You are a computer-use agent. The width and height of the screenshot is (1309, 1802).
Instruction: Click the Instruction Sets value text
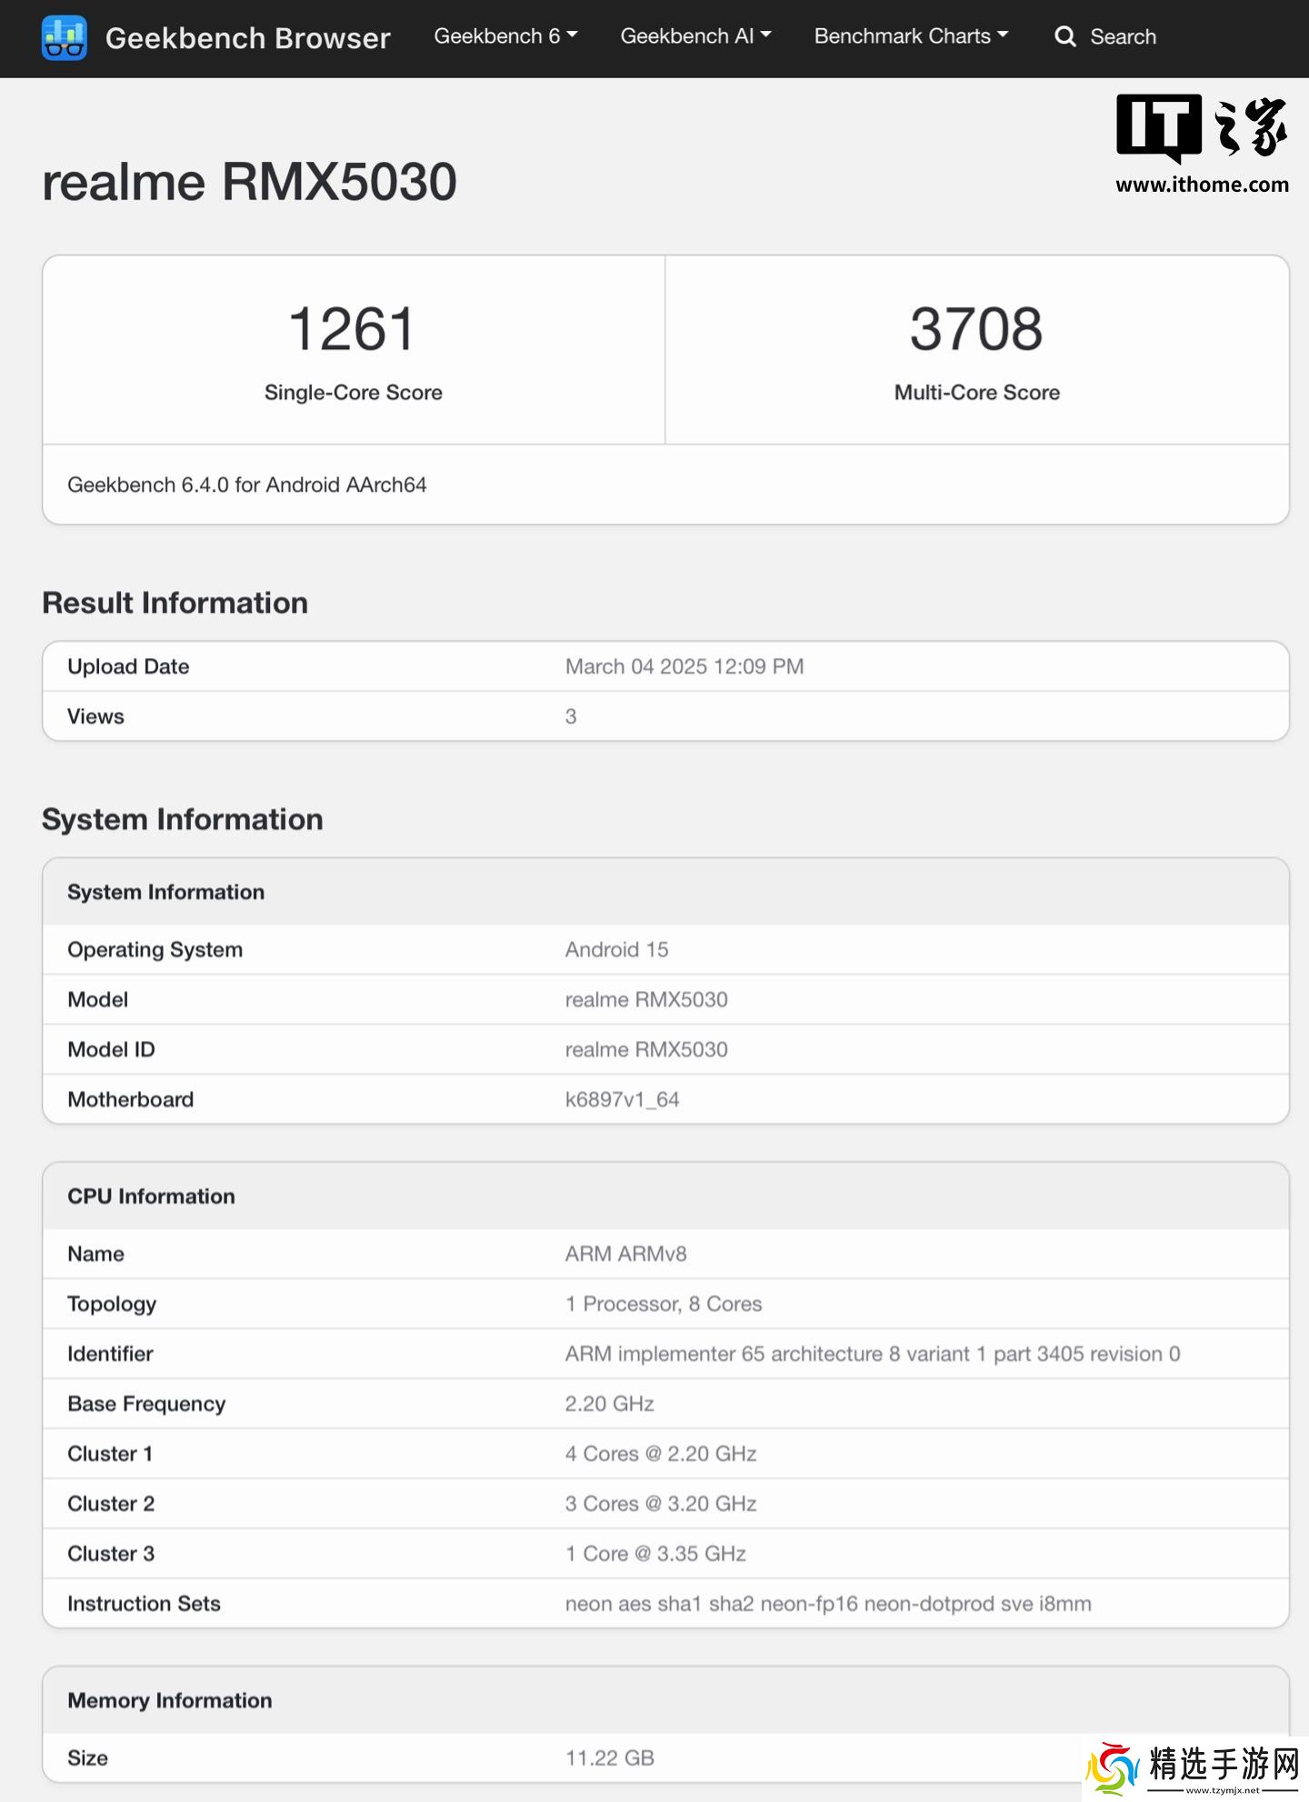827,1604
